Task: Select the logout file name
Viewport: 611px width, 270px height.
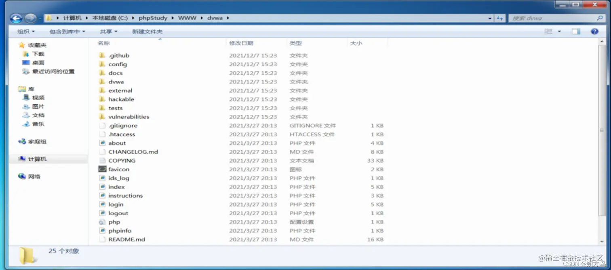Action: pyautogui.click(x=118, y=213)
